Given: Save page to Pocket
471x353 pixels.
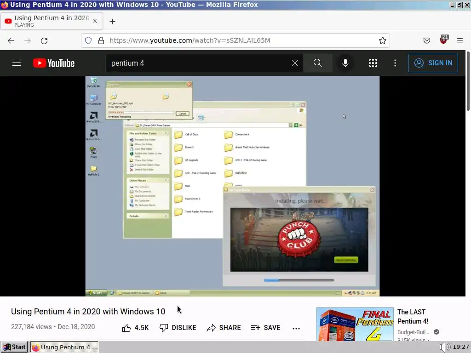Looking at the screenshot, I should (x=426, y=40).
